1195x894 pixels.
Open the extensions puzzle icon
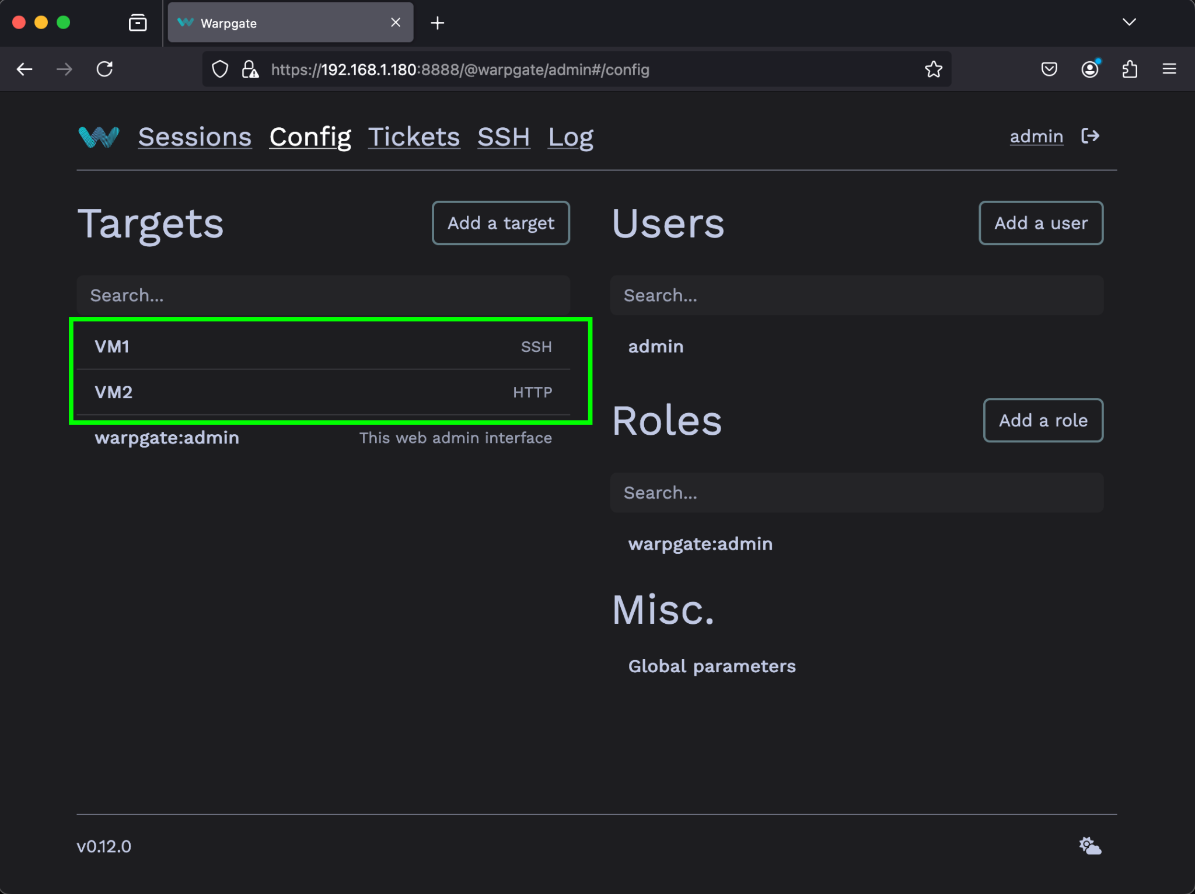1130,69
